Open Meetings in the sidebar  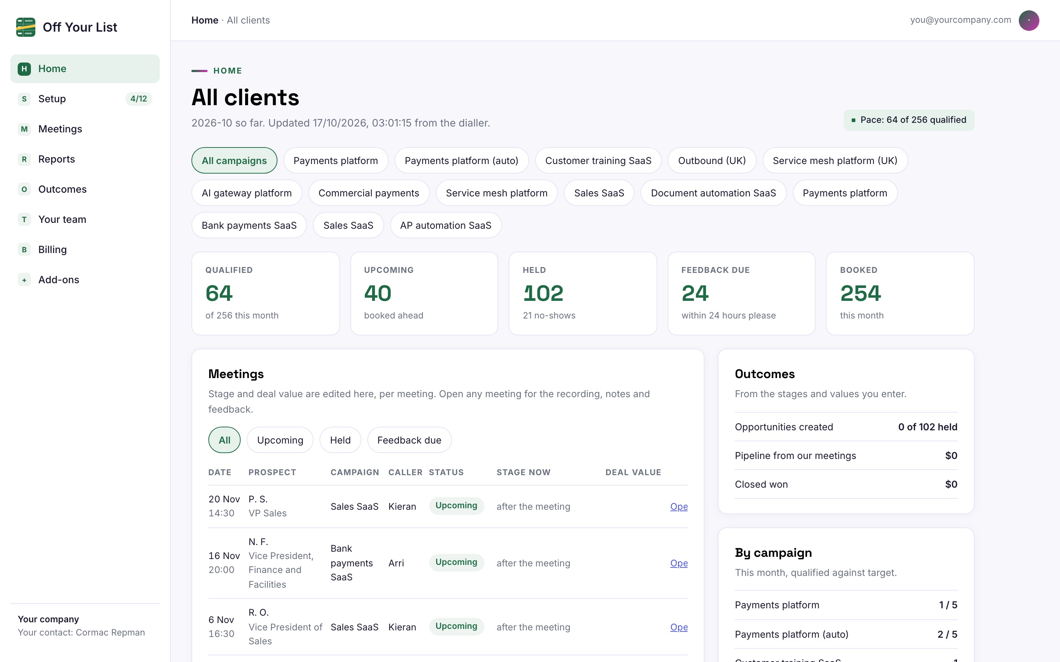click(x=85, y=129)
